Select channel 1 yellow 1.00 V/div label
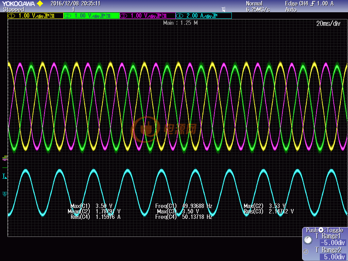This screenshot has height=261, width=348. [35, 16]
